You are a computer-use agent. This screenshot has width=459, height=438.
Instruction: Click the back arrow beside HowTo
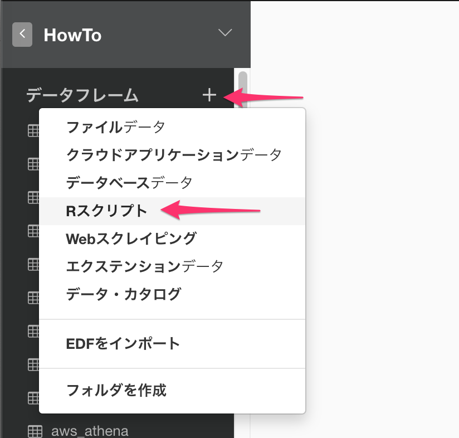click(22, 34)
